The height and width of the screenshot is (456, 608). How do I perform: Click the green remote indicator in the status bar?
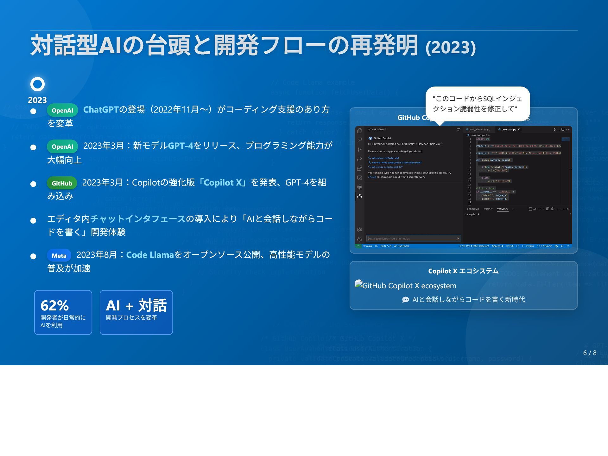358,246
